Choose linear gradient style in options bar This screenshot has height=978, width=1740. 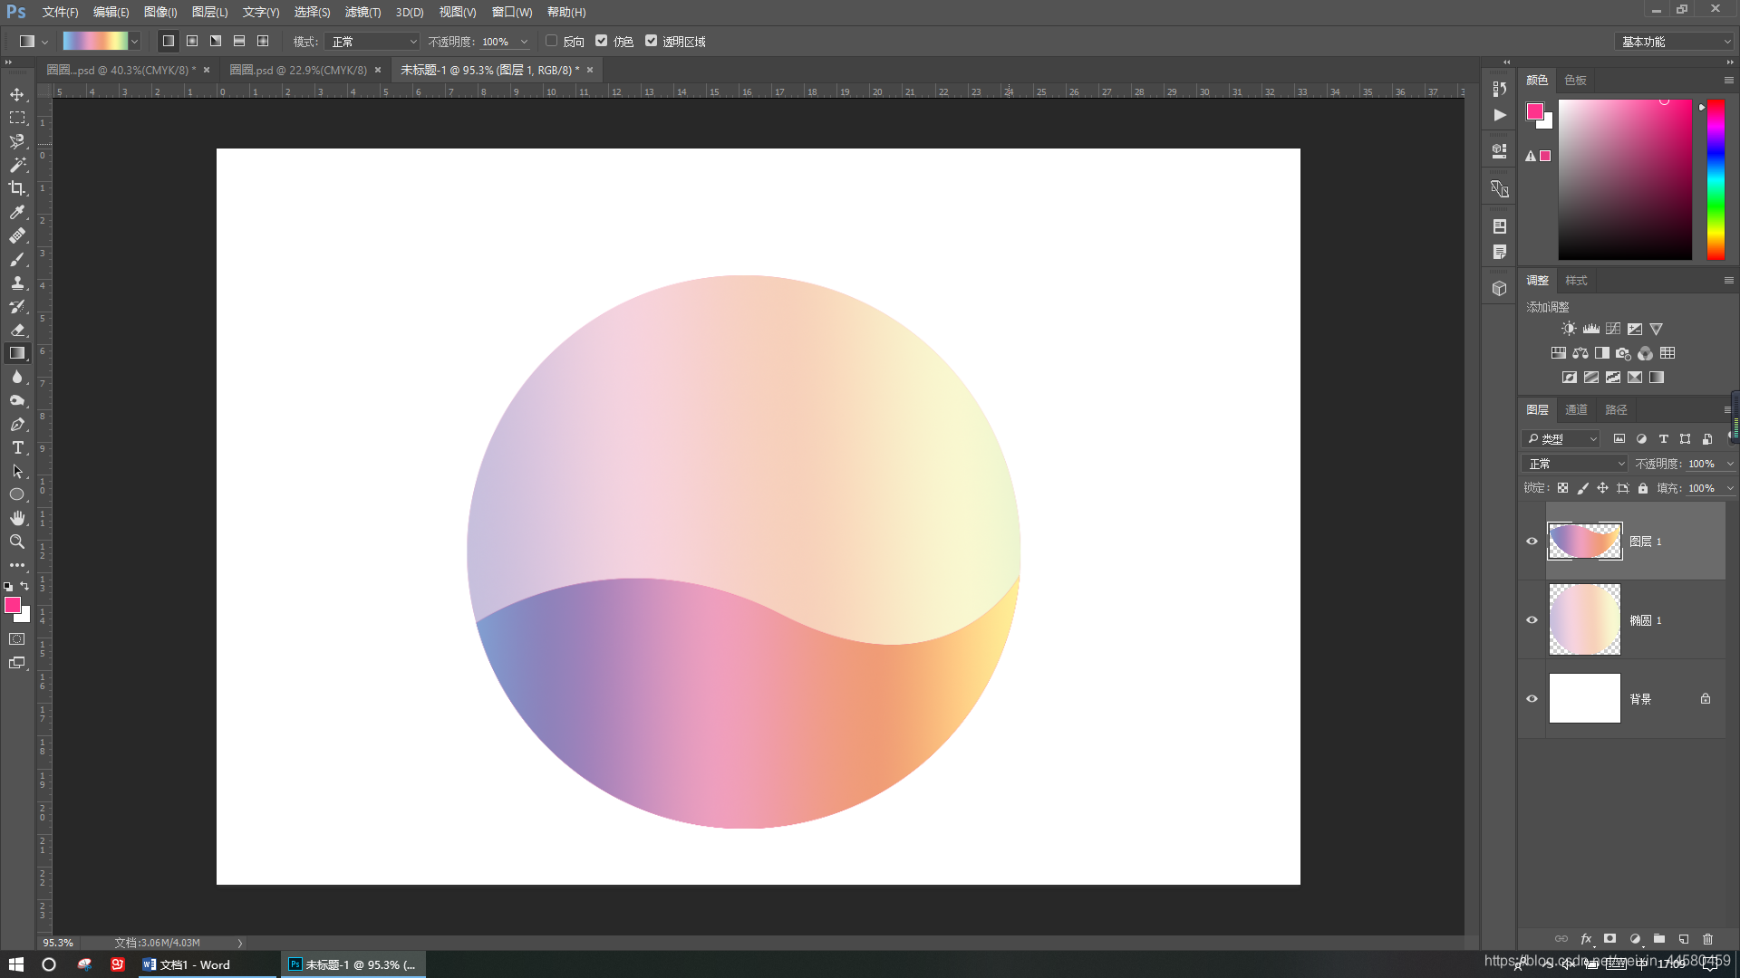coord(169,41)
